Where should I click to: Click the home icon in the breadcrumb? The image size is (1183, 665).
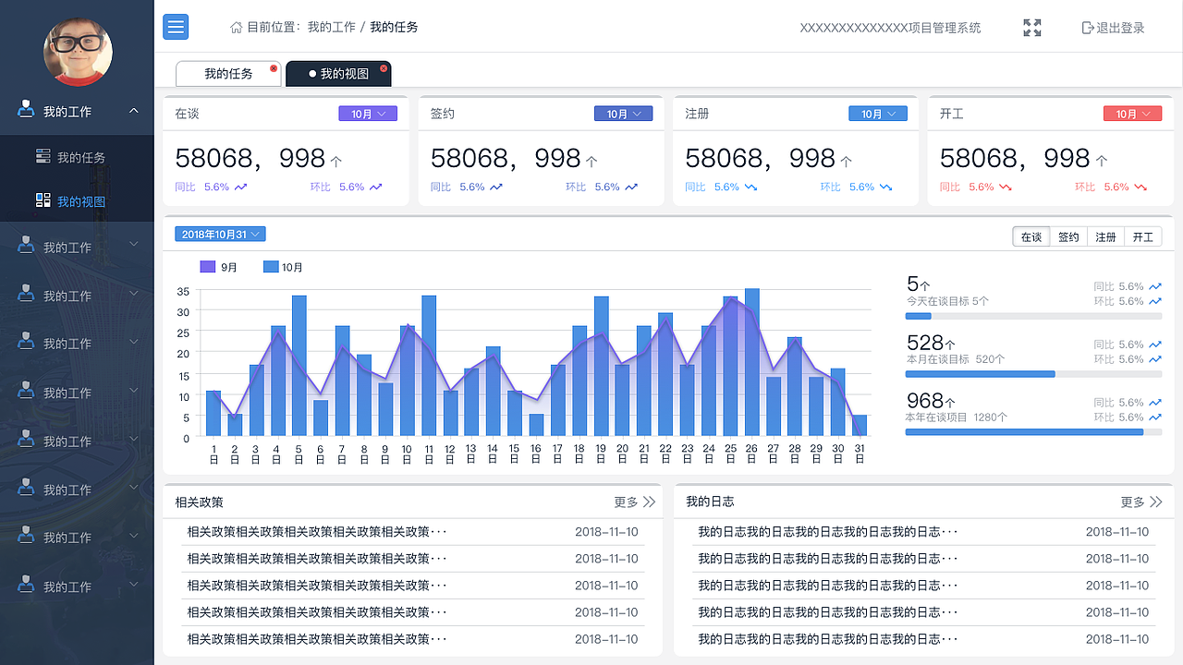tap(237, 28)
